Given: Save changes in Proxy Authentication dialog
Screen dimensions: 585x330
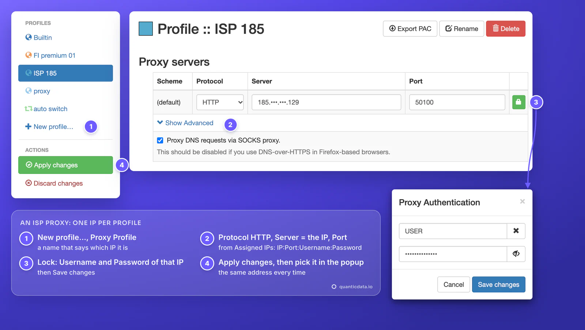Looking at the screenshot, I should [x=499, y=285].
